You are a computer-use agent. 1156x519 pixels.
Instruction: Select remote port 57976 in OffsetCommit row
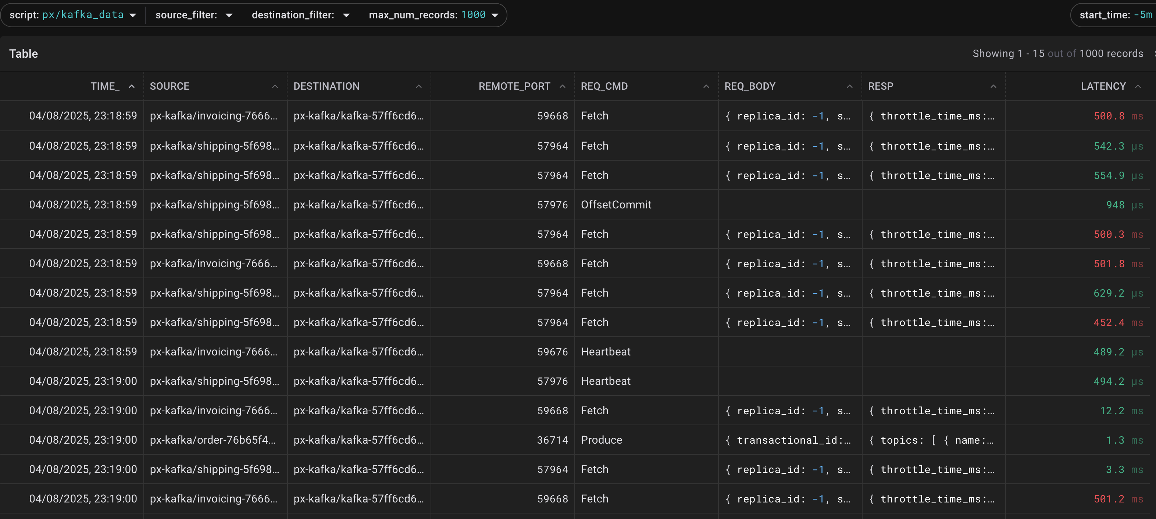tap(503, 205)
